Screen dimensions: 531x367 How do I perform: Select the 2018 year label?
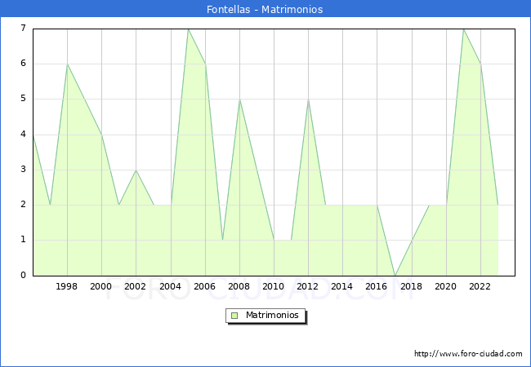[411, 286]
